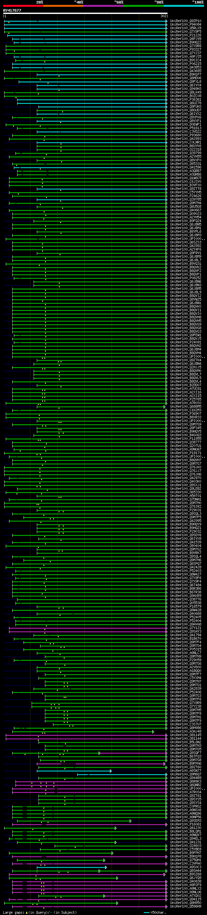The height and width of the screenshot is (915, 207).
Task: Click the UniRef100_B8LQM1 label
Action: [x=186, y=832]
